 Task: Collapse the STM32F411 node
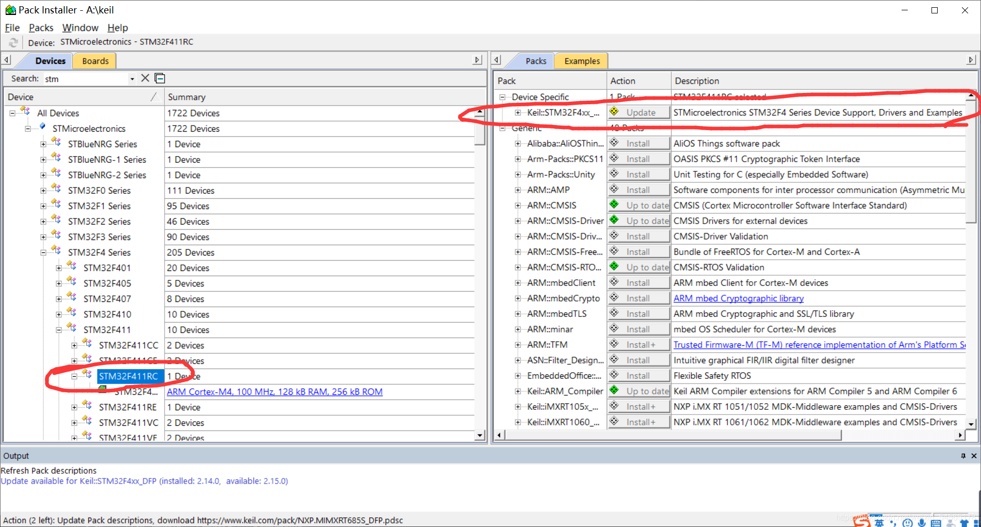59,330
